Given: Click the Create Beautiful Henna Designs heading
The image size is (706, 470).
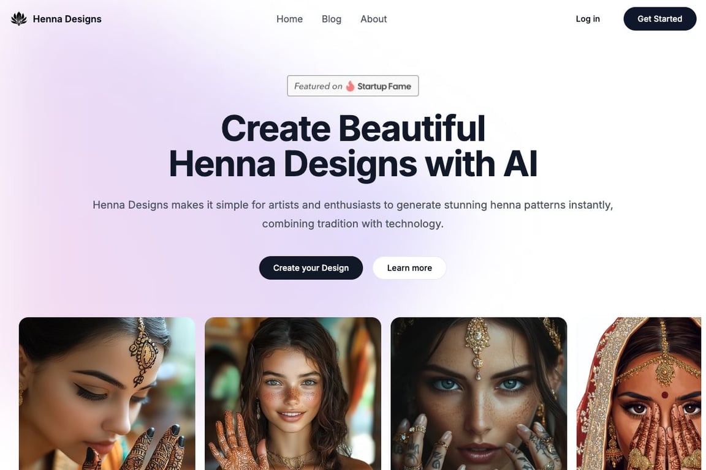Looking at the screenshot, I should (353, 146).
